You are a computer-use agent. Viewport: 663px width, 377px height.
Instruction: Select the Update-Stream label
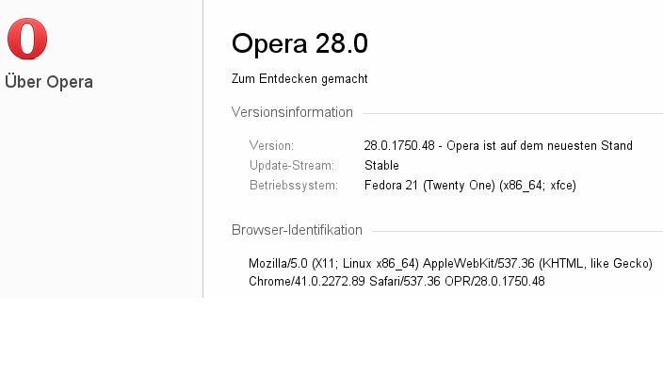[x=292, y=166]
